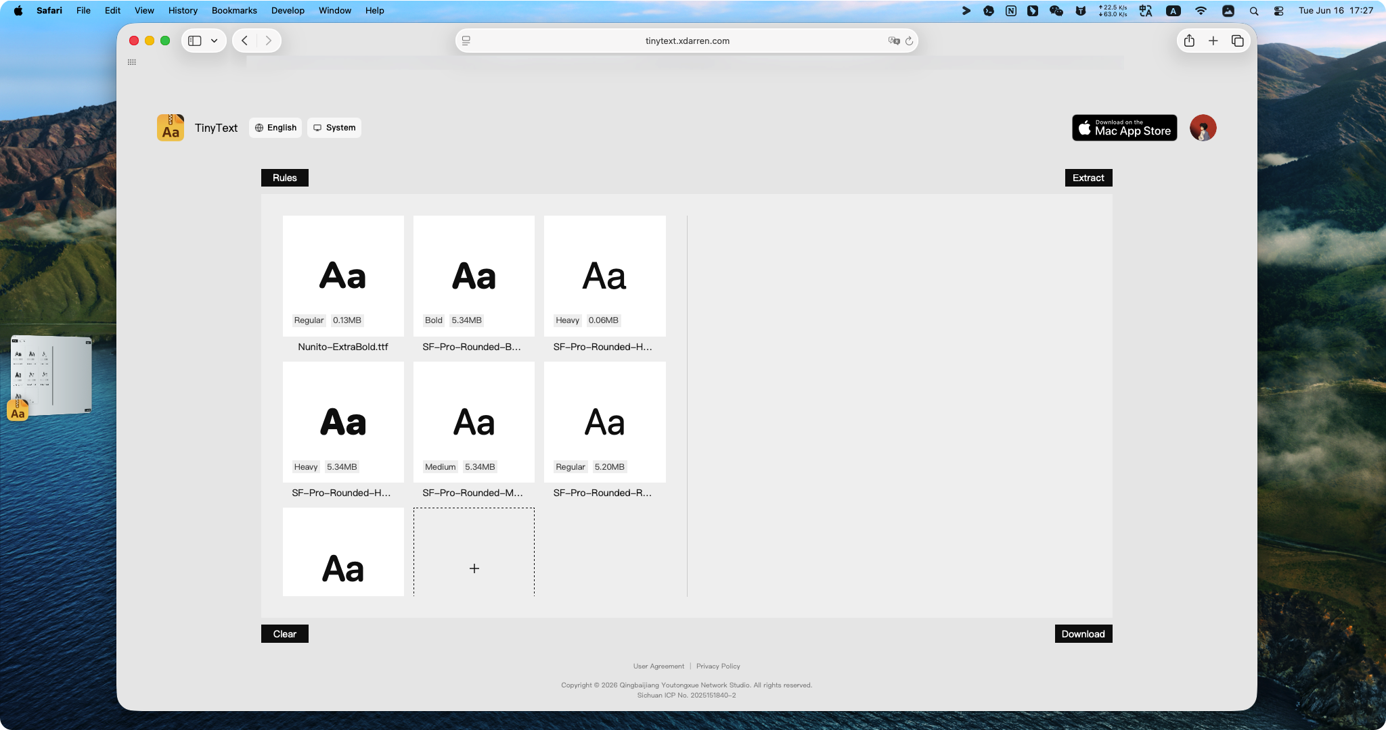Click the SF-Pro-Rounded-R… file name
This screenshot has height=730, width=1386.
pyautogui.click(x=603, y=493)
